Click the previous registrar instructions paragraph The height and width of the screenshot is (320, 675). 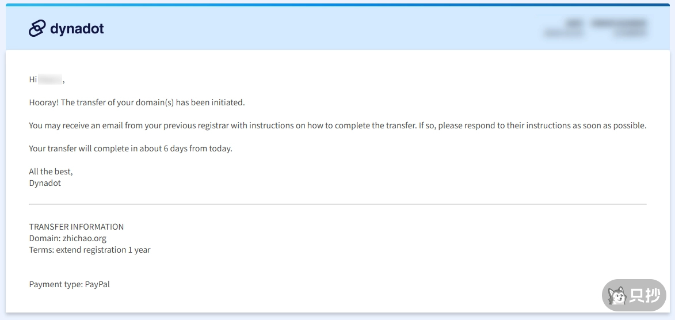(x=337, y=125)
